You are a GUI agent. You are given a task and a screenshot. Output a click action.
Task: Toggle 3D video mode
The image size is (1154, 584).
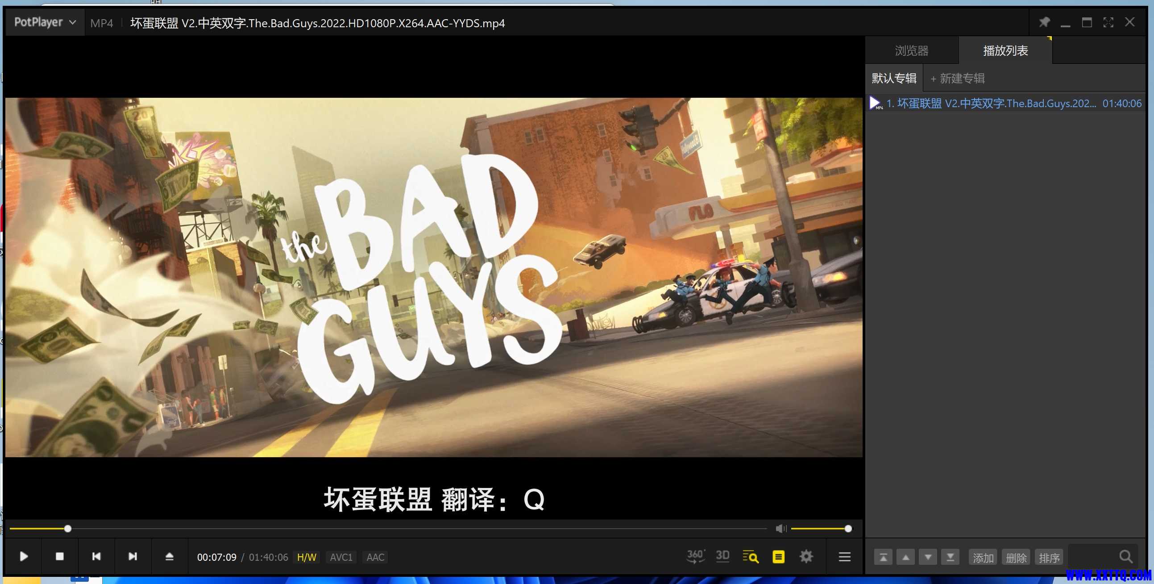722,557
